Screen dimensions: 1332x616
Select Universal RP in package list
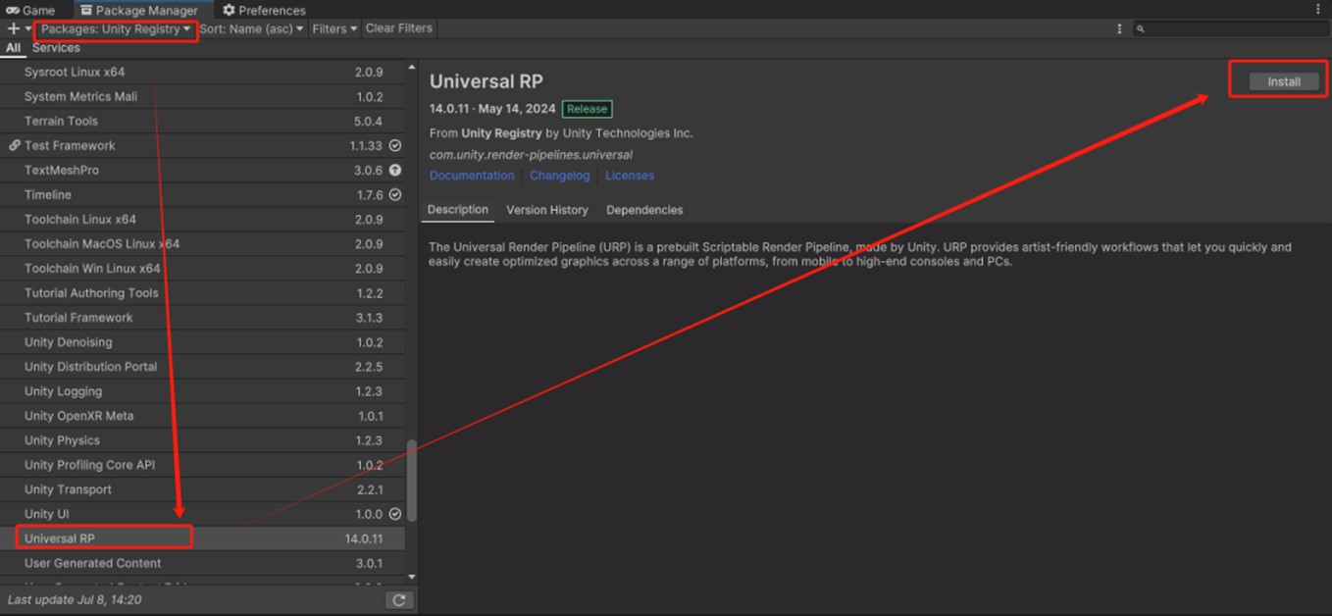203,539
